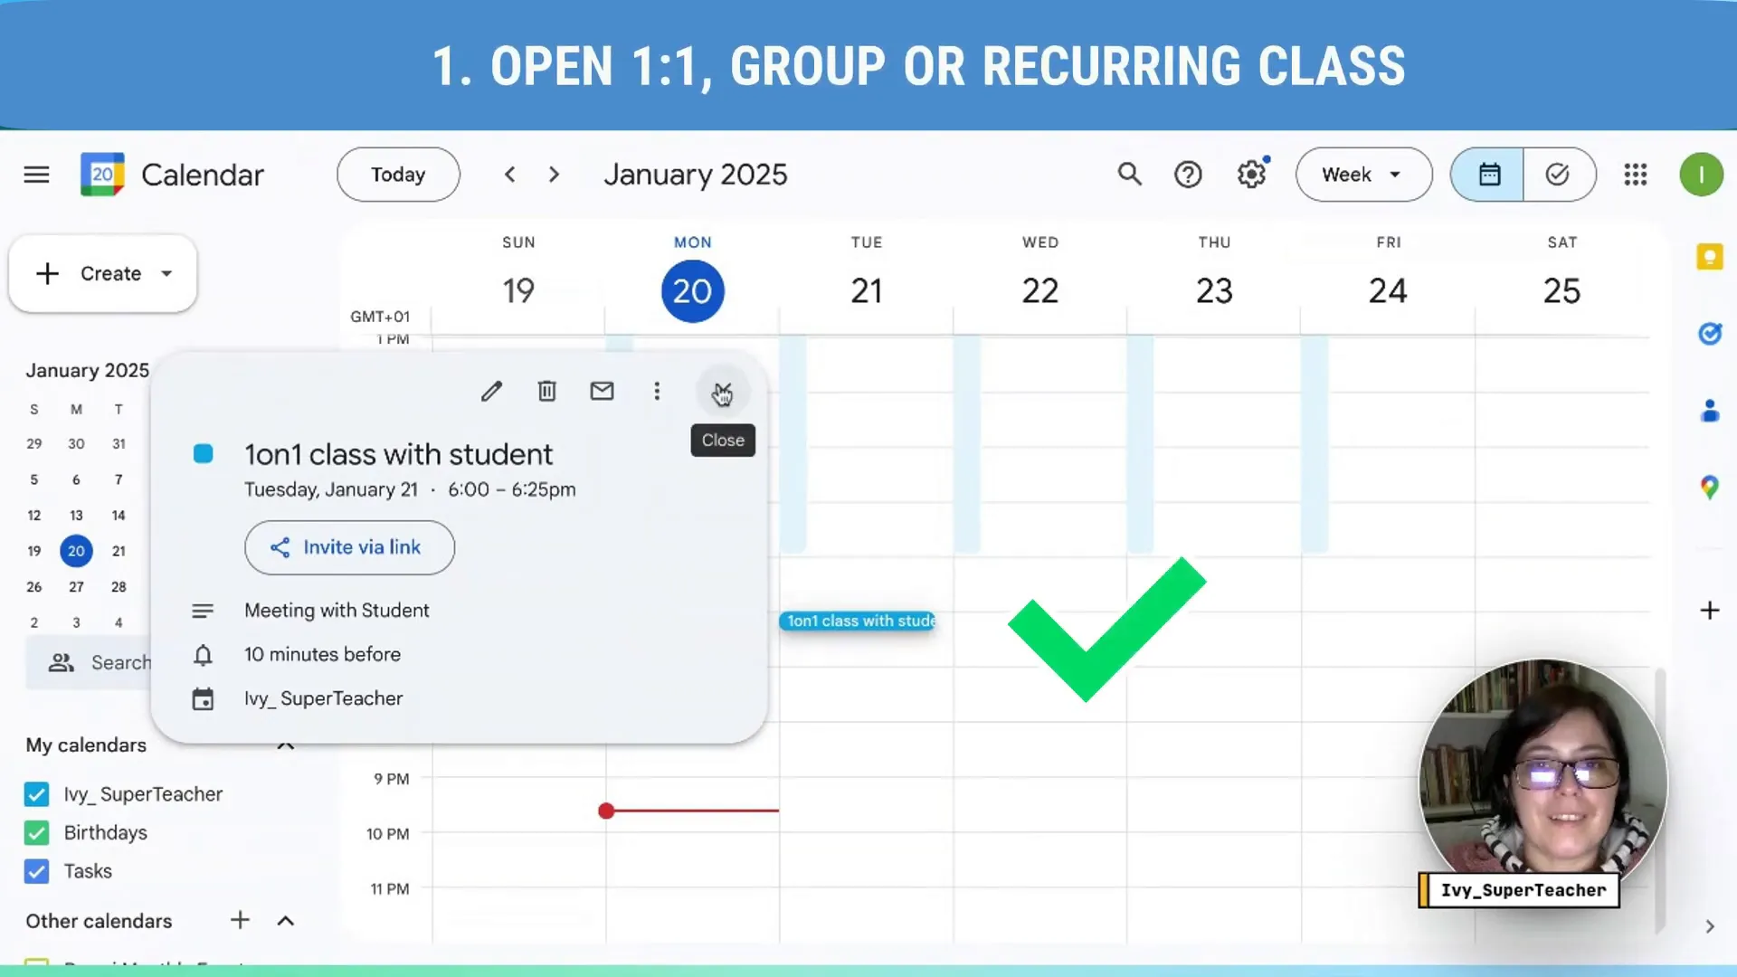
Task: Open the January 2025 mini-calendar
Action: point(87,368)
